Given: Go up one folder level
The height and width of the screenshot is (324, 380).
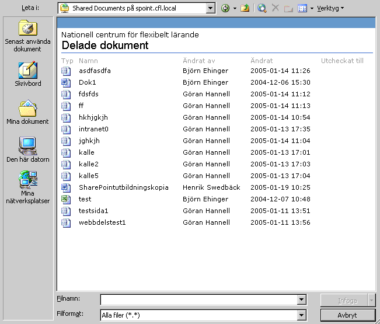Looking at the screenshot, I should [x=245, y=9].
